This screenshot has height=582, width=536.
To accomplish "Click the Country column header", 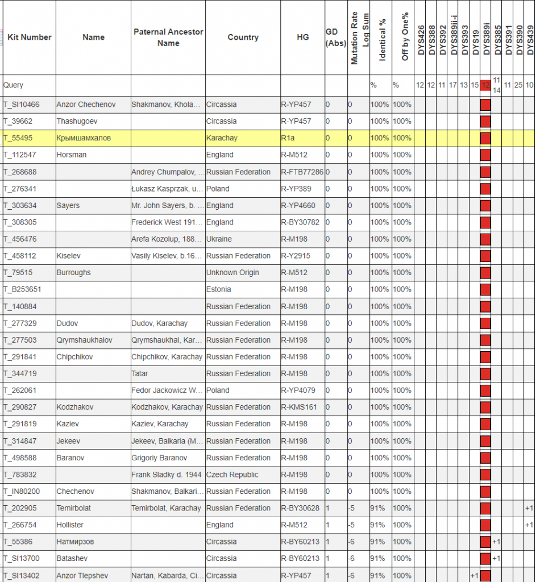I will (x=243, y=38).
